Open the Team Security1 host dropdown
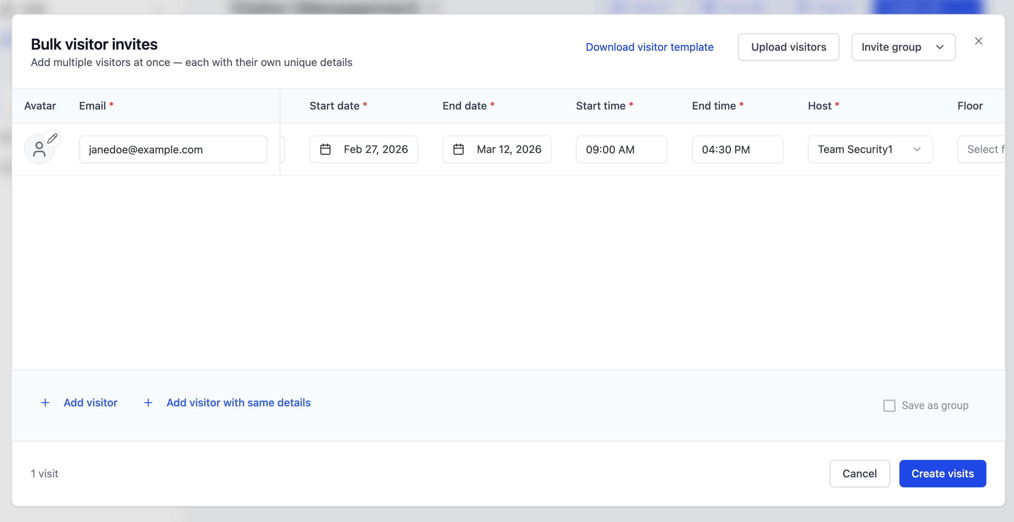 [x=870, y=149]
